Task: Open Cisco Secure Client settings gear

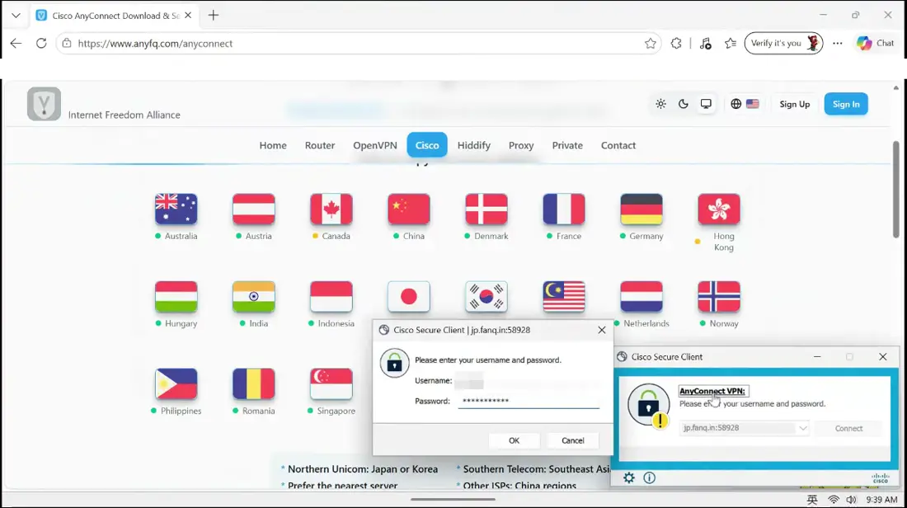Action: [x=629, y=477]
